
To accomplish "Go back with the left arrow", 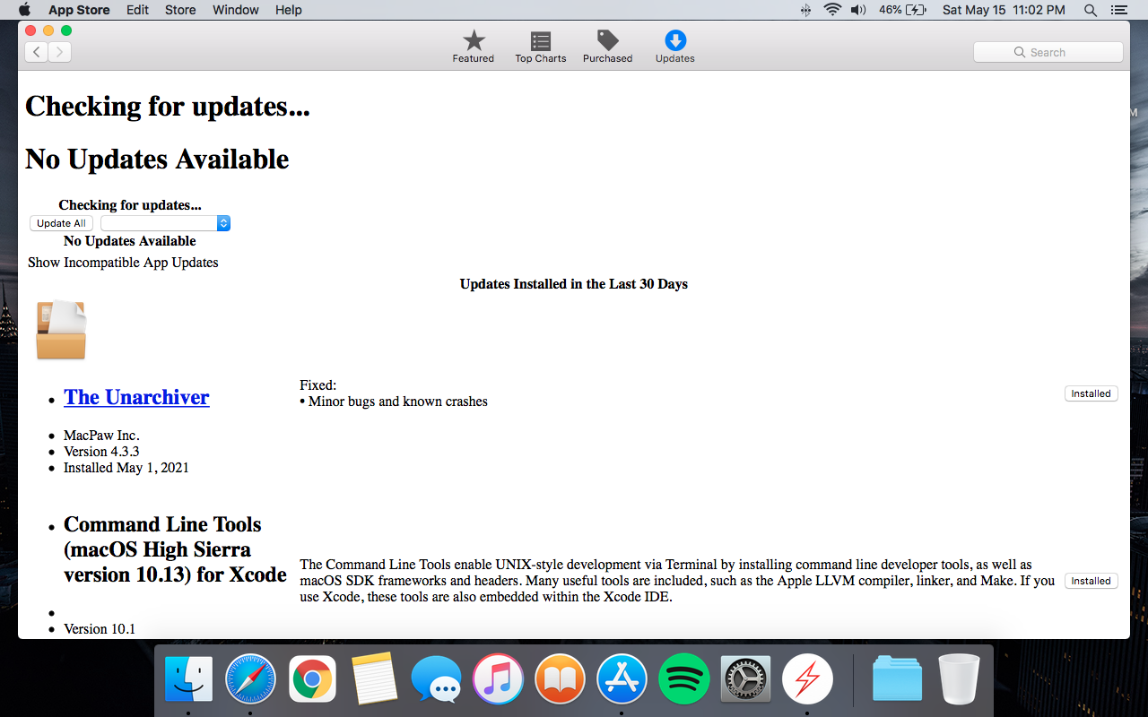I will [36, 52].
